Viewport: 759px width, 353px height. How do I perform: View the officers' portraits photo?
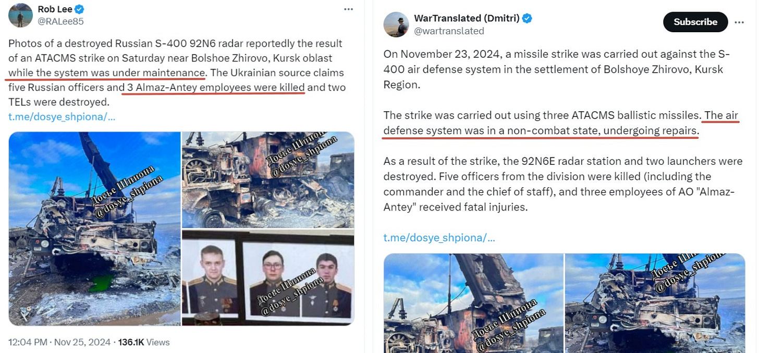tap(268, 278)
